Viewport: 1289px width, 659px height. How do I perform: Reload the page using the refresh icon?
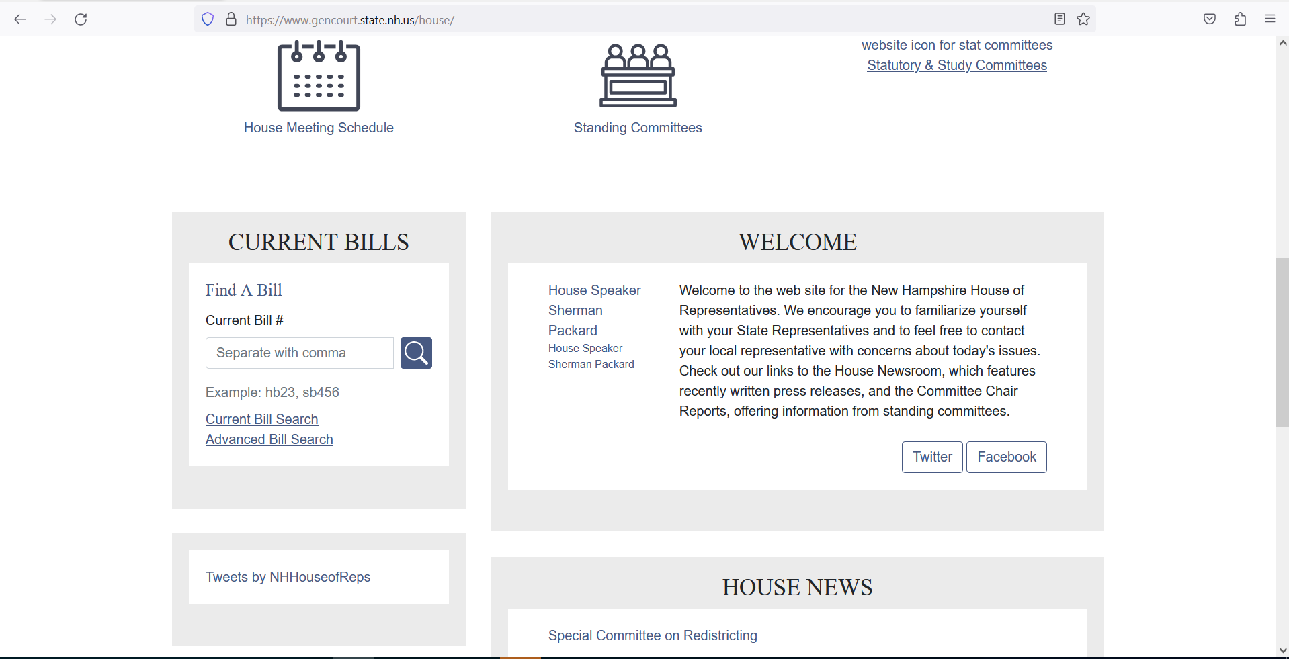[x=81, y=19]
